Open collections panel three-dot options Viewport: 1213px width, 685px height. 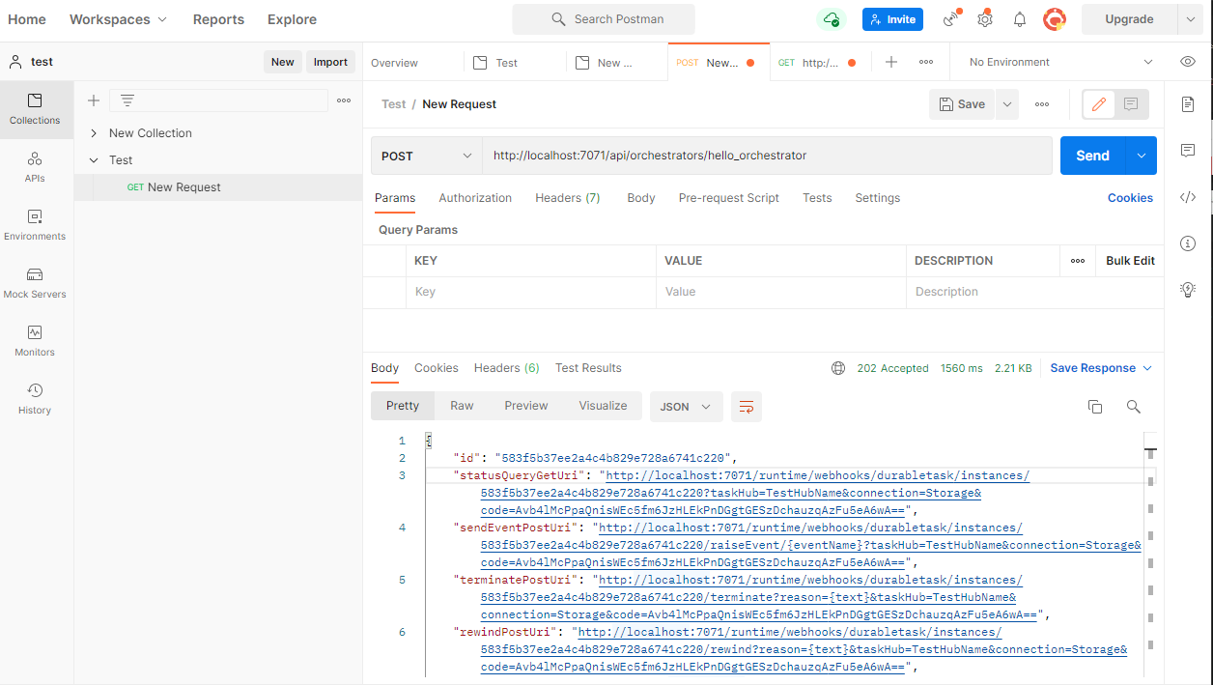[x=344, y=100]
